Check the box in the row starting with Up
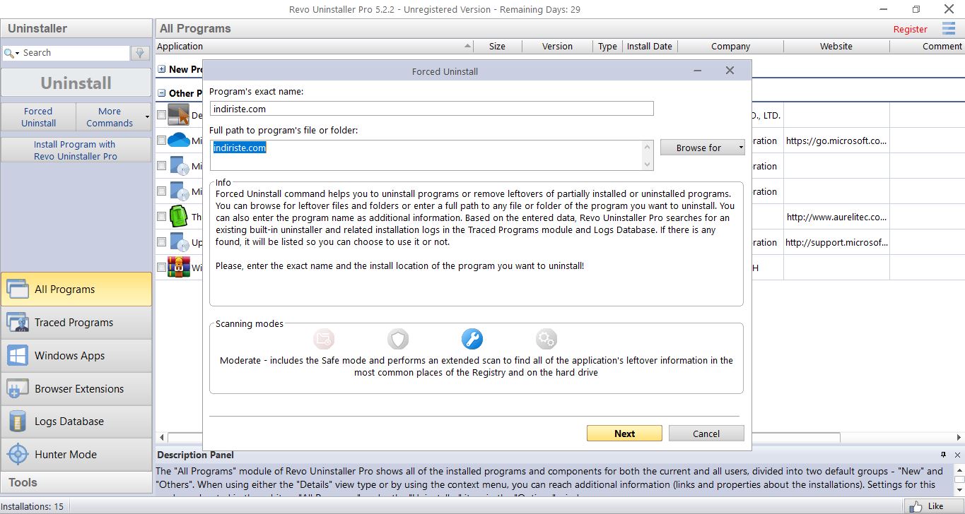The height and width of the screenshot is (514, 965). pyautogui.click(x=162, y=242)
